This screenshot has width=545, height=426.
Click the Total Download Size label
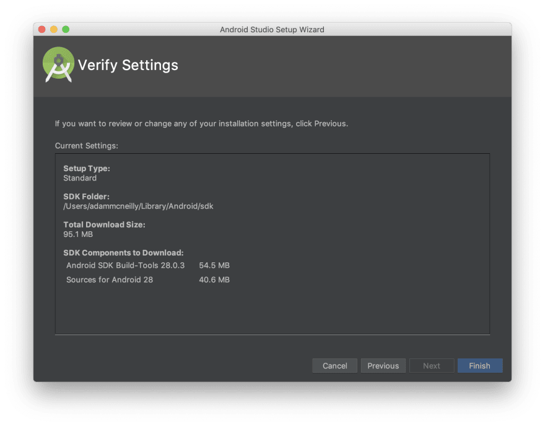(104, 225)
